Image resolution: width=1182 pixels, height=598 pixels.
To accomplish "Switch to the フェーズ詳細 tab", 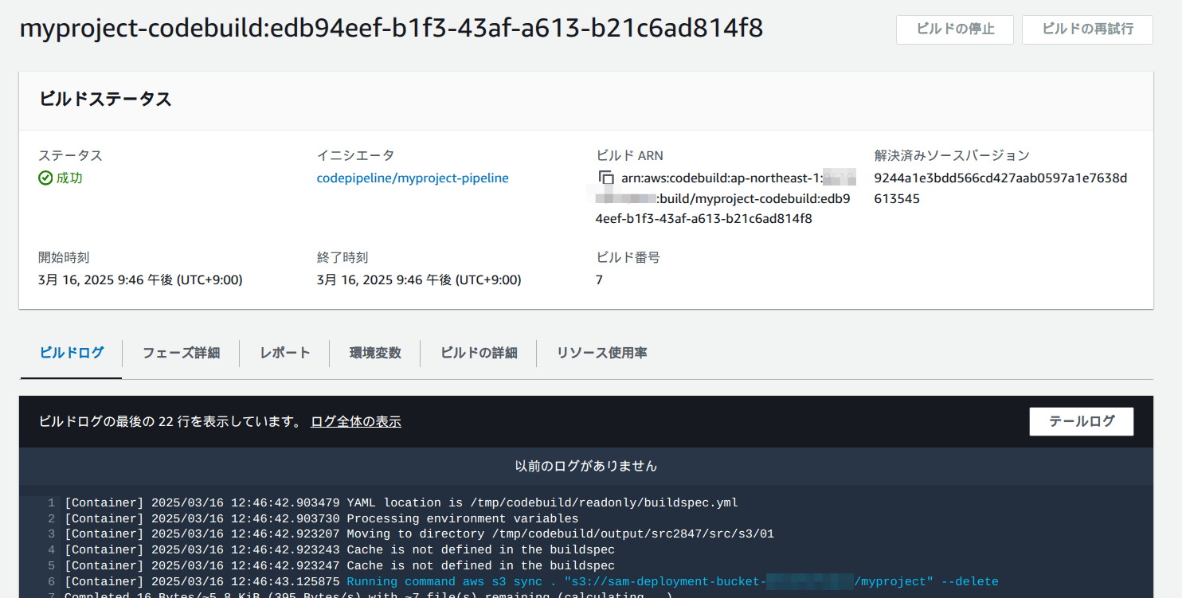I will point(181,353).
